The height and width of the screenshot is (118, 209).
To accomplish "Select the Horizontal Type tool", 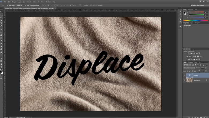I will (x=1, y=55).
